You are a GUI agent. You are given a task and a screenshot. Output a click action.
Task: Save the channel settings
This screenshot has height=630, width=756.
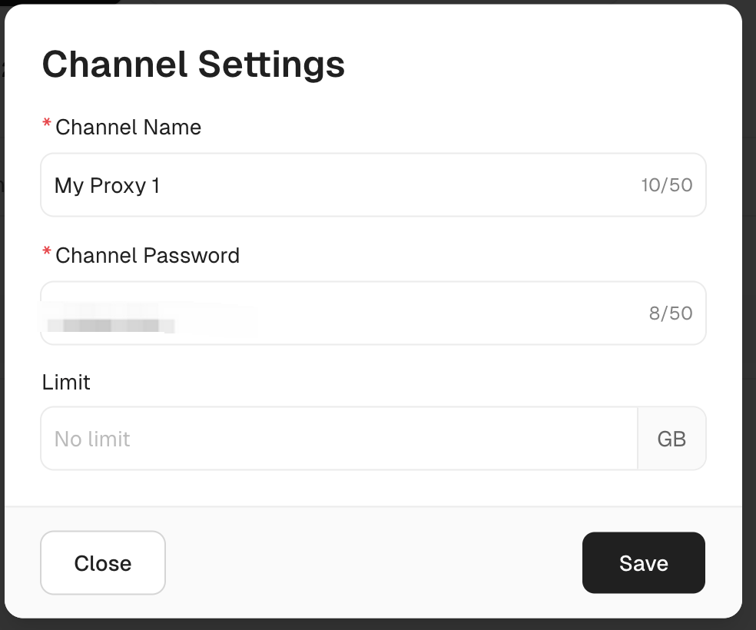643,562
